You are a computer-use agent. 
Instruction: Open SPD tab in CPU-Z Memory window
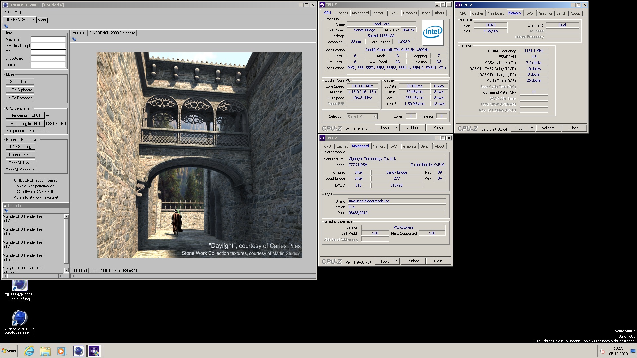530,13
